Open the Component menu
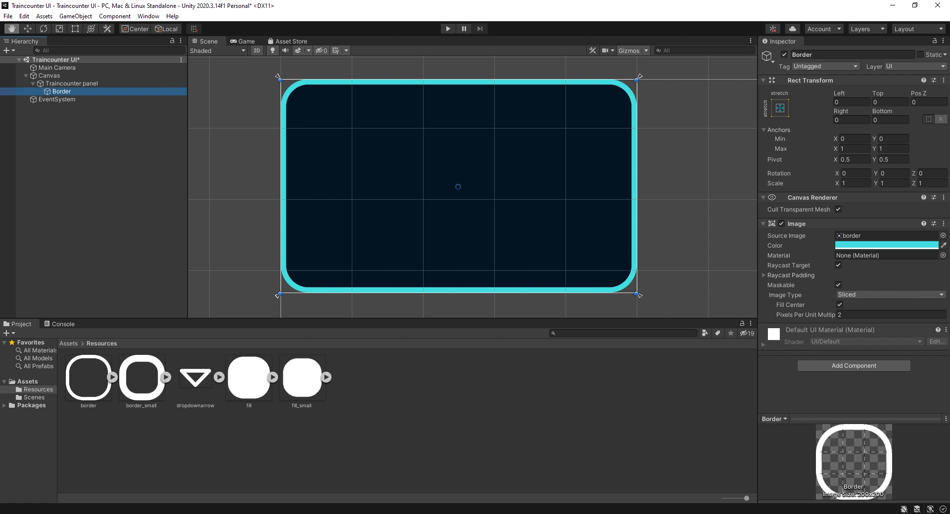This screenshot has width=950, height=514. coord(115,16)
